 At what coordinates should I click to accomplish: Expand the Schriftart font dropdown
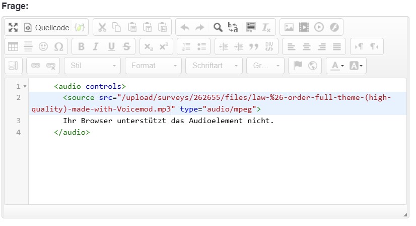click(214, 66)
